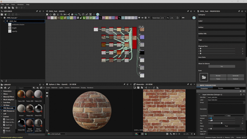
Task: Click the graph info icon
Action: pyautogui.click(x=58, y=14)
